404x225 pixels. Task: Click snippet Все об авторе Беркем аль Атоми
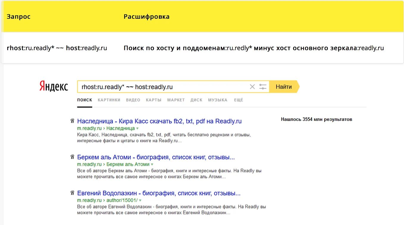169,174
